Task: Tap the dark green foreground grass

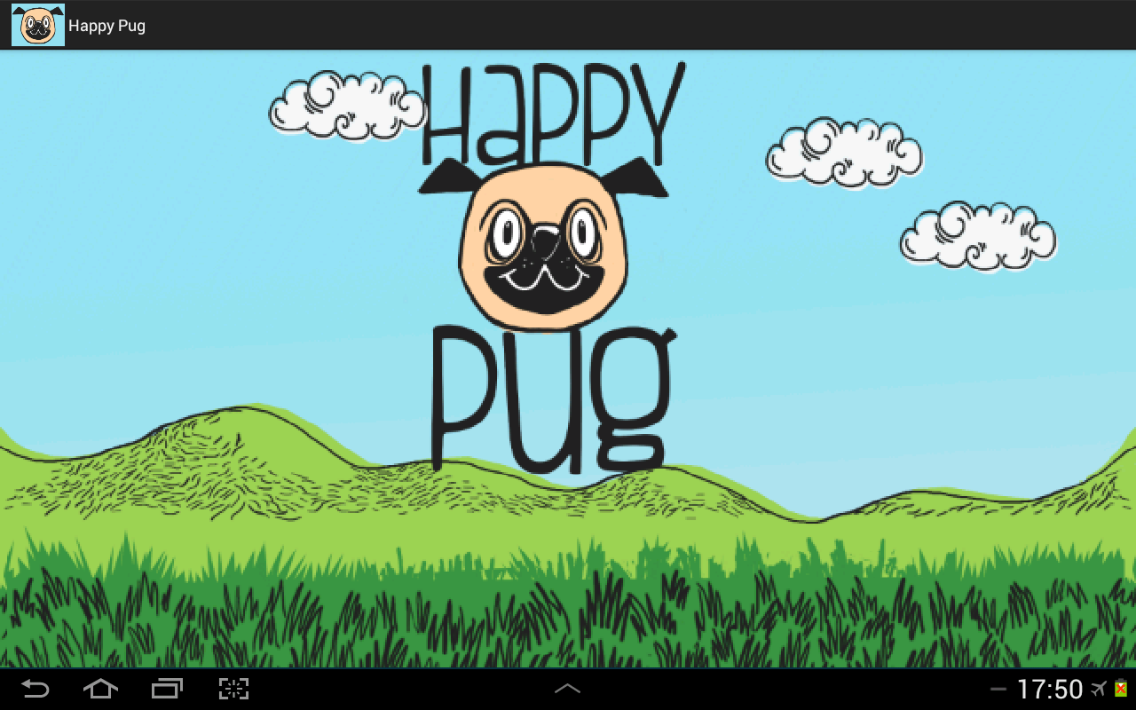Action: click(568, 612)
